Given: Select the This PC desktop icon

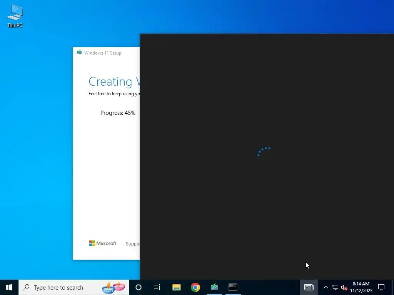Looking at the screenshot, I should click(x=15, y=16).
